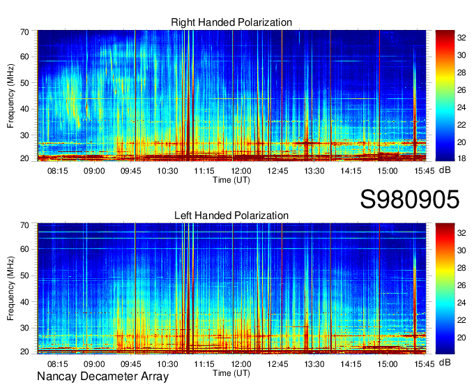Click "12:45" time tick under the lower plot

click(x=277, y=364)
